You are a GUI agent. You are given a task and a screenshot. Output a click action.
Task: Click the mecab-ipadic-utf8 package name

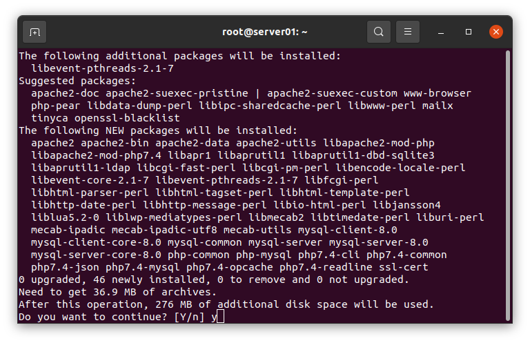[165, 230]
